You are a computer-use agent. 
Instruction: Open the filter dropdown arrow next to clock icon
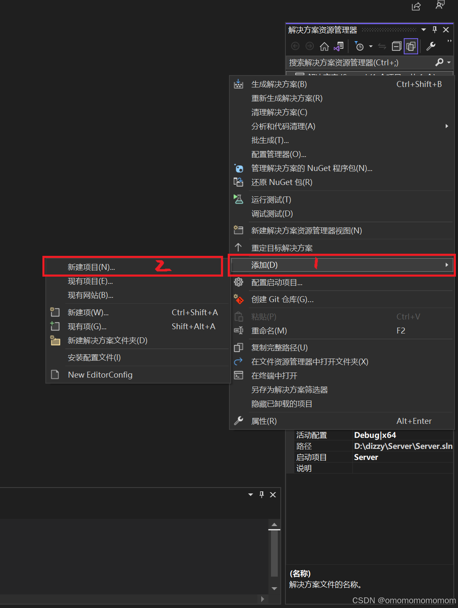(370, 47)
